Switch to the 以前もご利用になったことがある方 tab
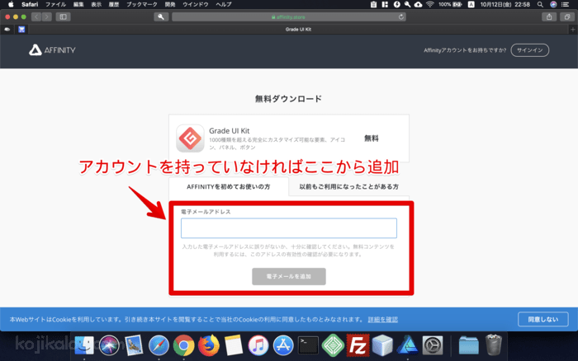Image resolution: width=578 pixels, height=361 pixels. (348, 186)
